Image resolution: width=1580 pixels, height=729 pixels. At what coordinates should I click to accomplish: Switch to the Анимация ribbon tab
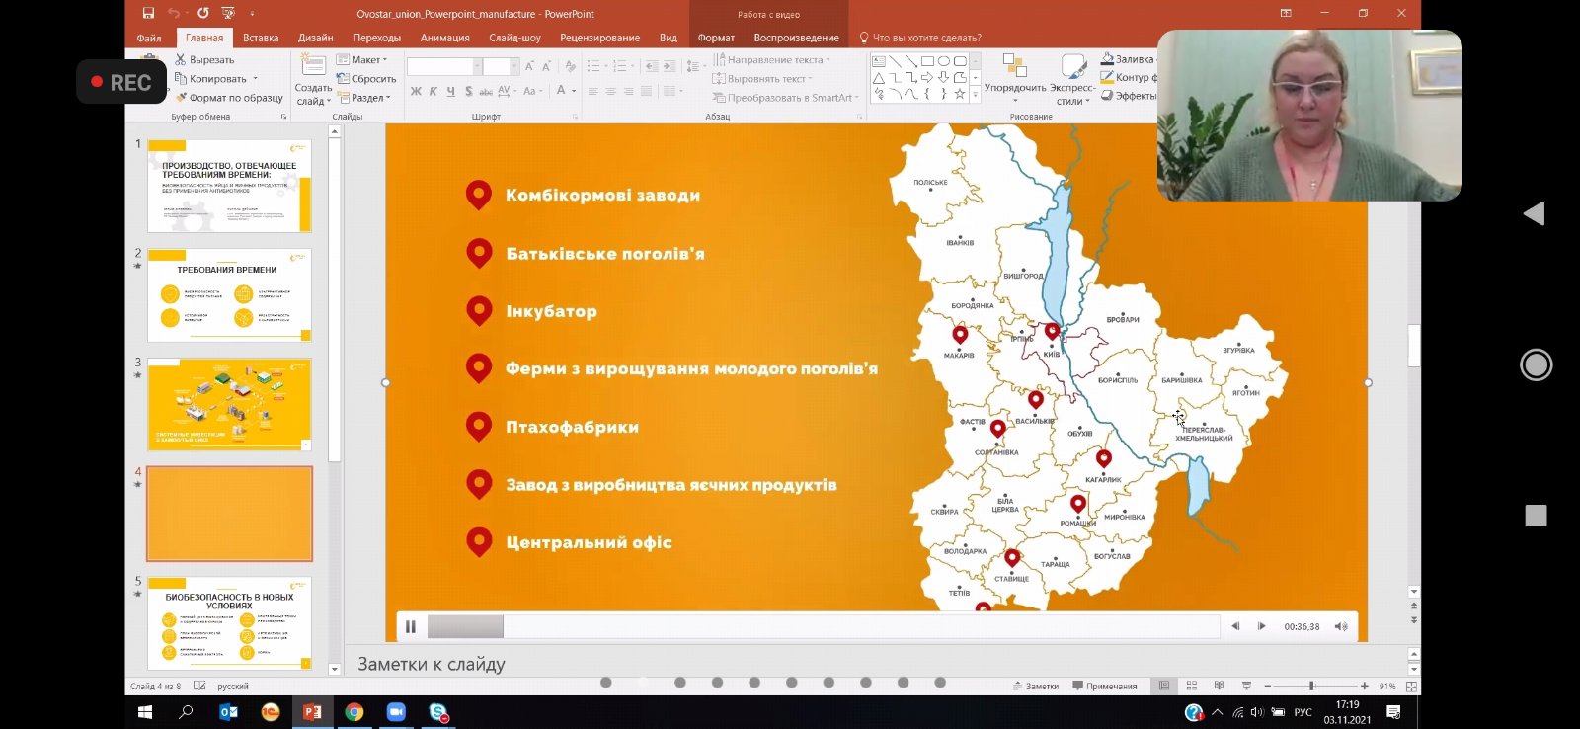tap(445, 38)
